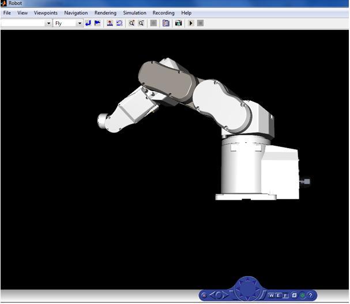Open the Recording menu
This screenshot has width=350, height=304.
click(x=163, y=13)
